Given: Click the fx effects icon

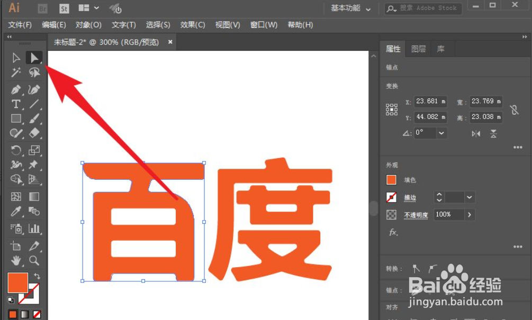Looking at the screenshot, I should [x=393, y=233].
